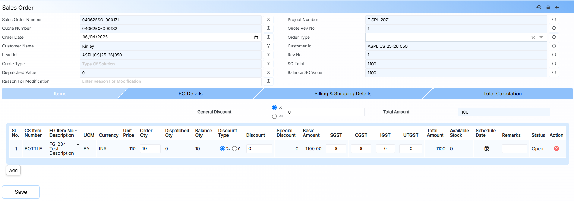Select General Discount percent radio button
Image resolution: width=574 pixels, height=201 pixels.
pyautogui.click(x=274, y=108)
